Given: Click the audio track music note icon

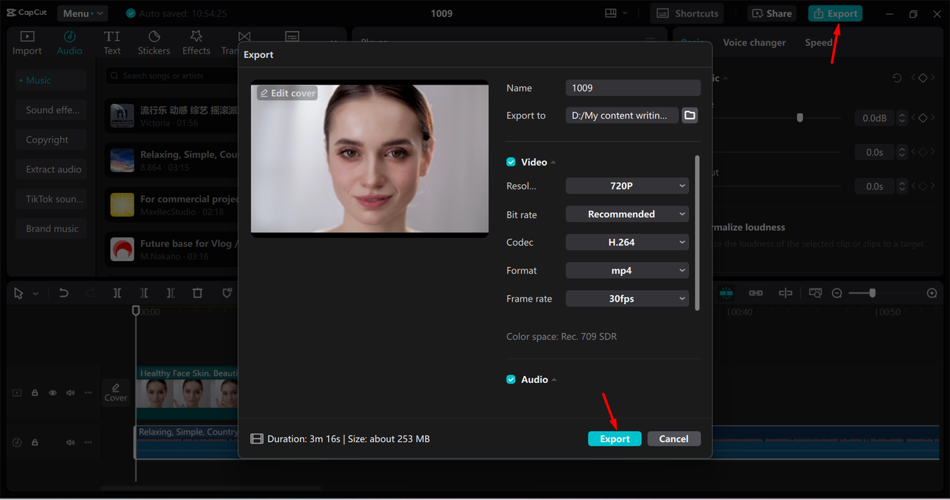Looking at the screenshot, I should [x=17, y=442].
